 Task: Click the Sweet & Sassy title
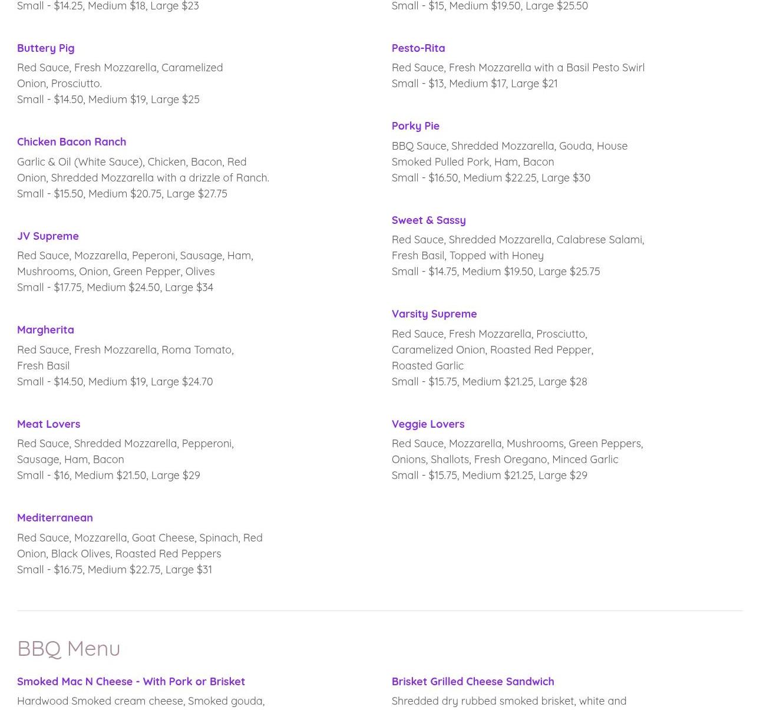(428, 220)
